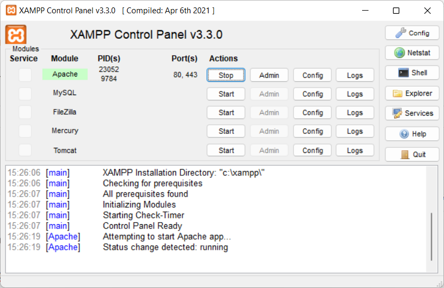The width and height of the screenshot is (444, 288).
Task: Start the FileZilla module
Action: 225,113
